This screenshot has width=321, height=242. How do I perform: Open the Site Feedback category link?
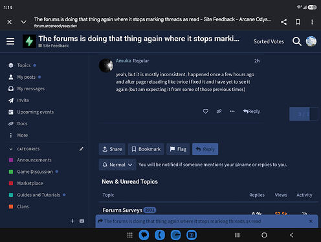54,46
